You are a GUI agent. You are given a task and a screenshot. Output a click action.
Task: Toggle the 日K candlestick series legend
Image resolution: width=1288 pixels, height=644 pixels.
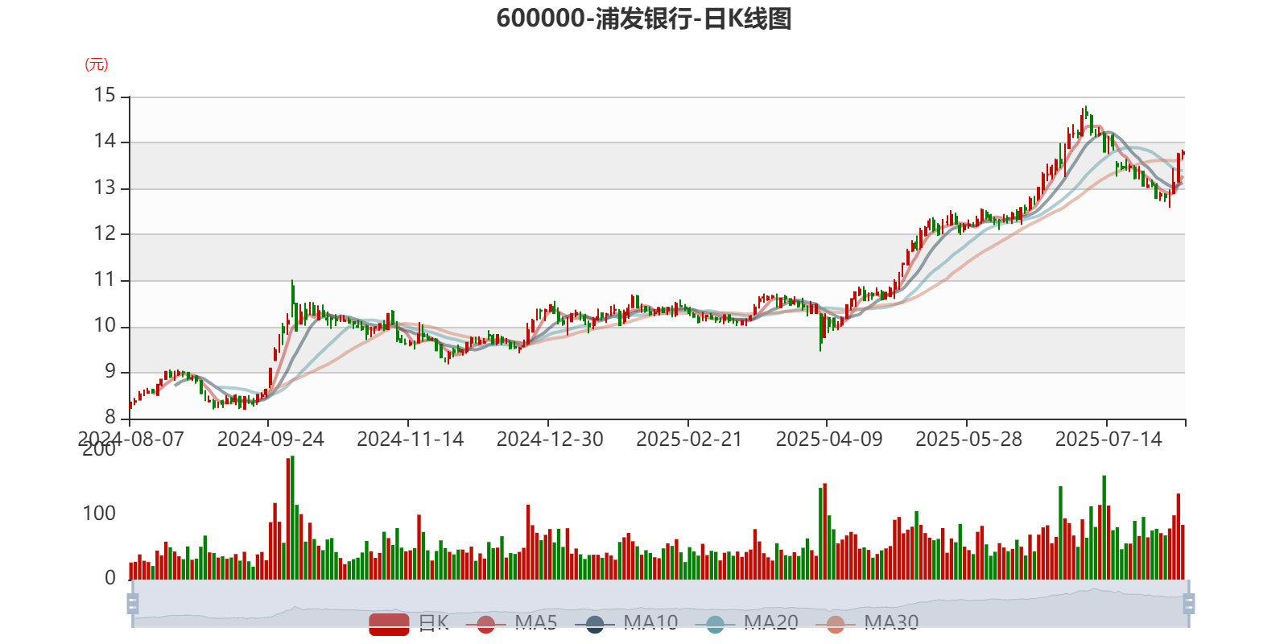coord(409,623)
